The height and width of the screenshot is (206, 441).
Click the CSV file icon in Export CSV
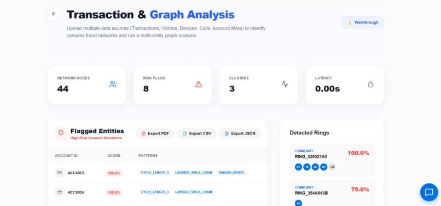click(185, 134)
